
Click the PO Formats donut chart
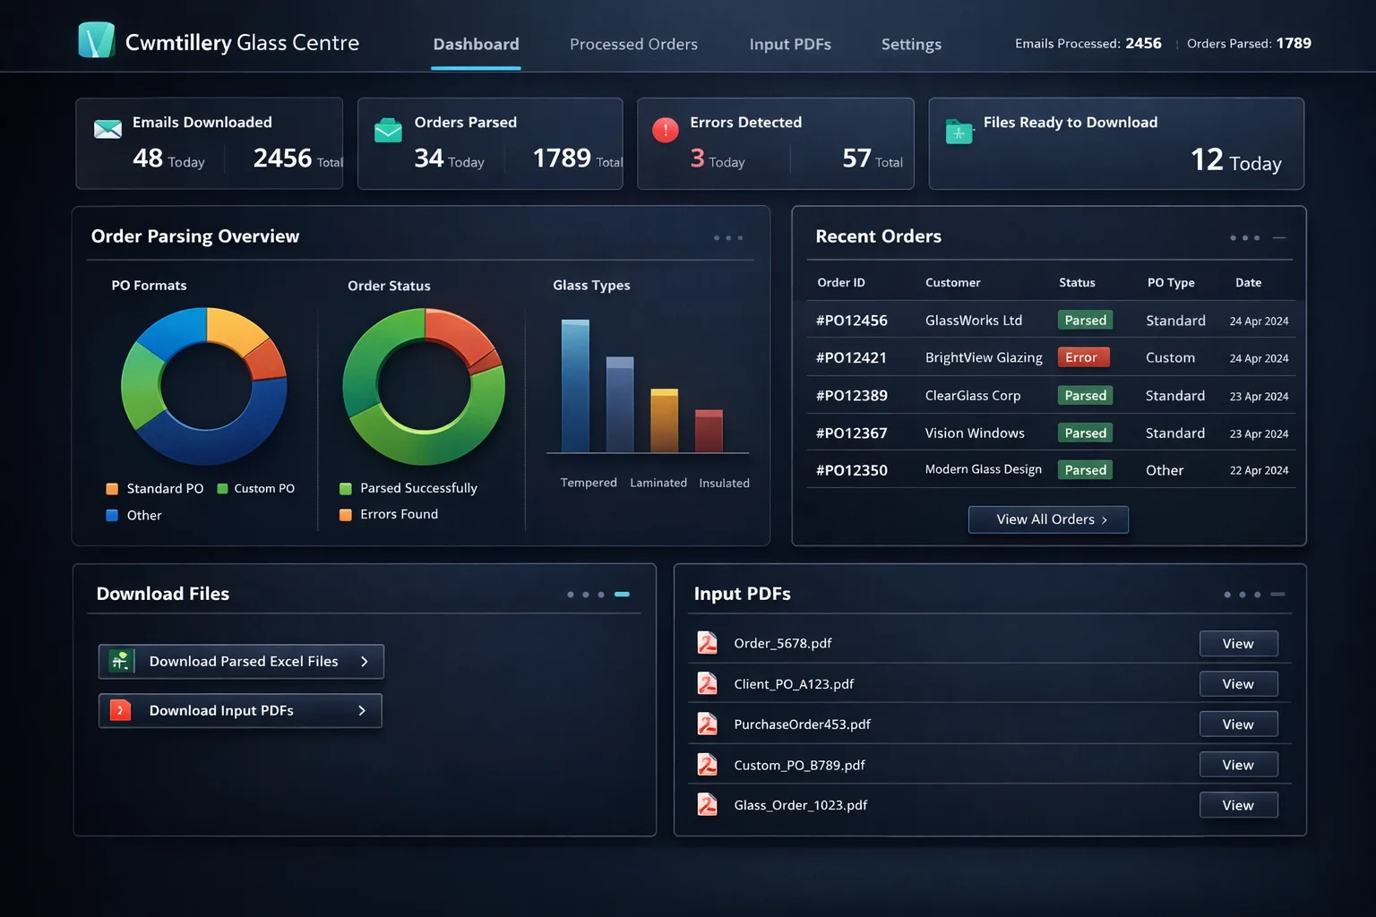[x=204, y=386]
